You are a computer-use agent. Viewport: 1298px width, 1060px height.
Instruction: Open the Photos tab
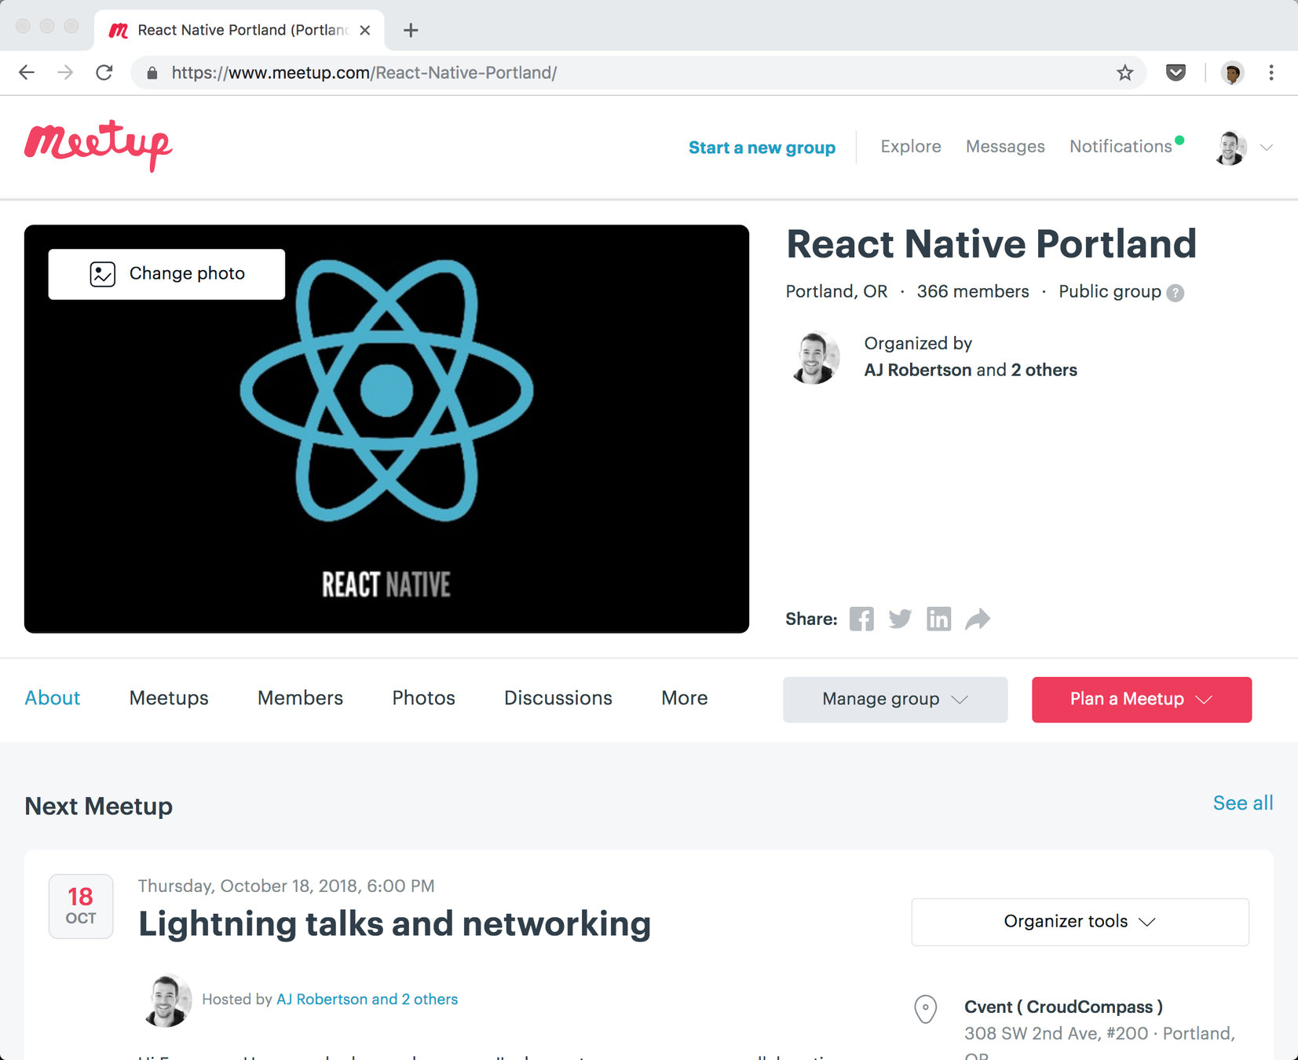(x=423, y=698)
